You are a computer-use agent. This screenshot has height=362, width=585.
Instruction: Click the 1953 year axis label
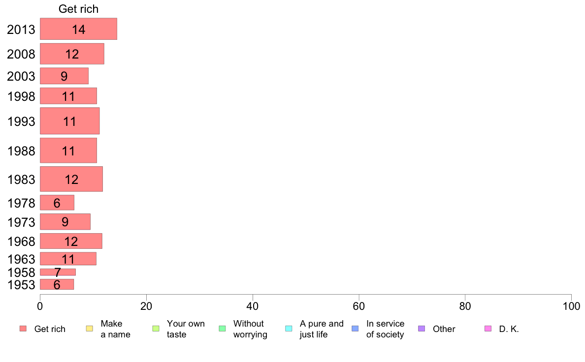coord(21,285)
